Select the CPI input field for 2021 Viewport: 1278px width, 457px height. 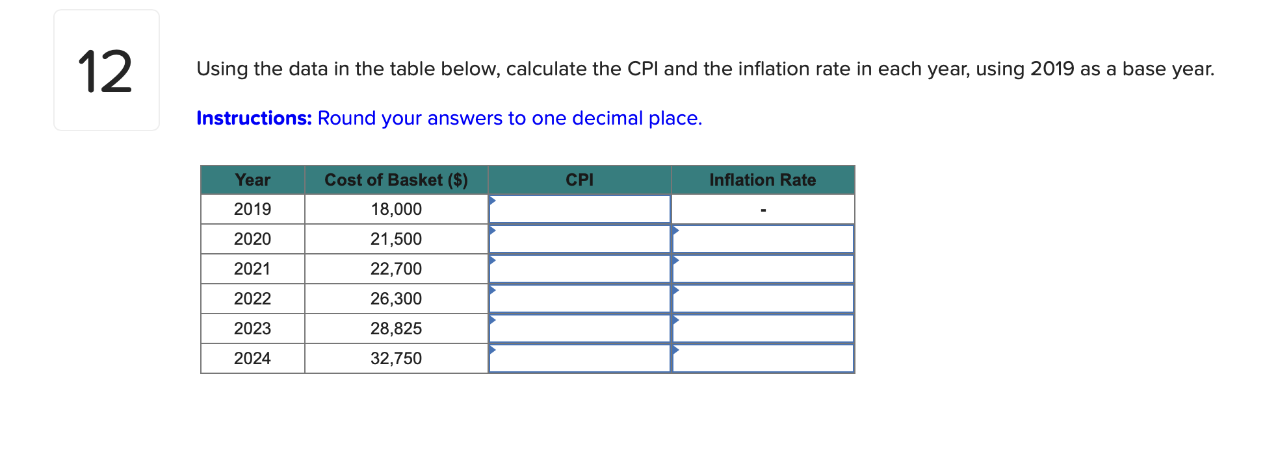pos(580,269)
